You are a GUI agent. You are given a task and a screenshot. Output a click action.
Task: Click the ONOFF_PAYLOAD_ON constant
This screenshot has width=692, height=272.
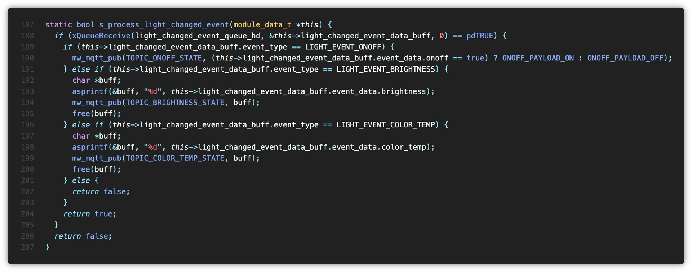click(538, 58)
